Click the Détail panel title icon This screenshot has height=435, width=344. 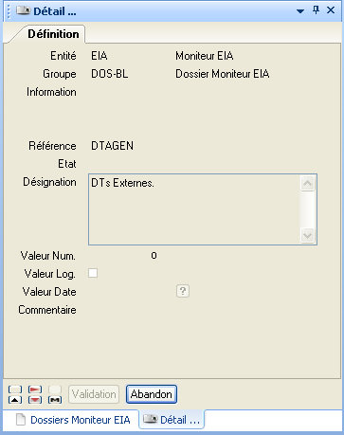point(23,11)
